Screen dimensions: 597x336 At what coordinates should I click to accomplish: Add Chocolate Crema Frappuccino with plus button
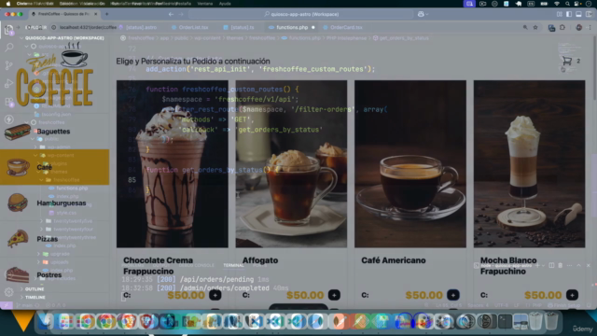[215, 295]
